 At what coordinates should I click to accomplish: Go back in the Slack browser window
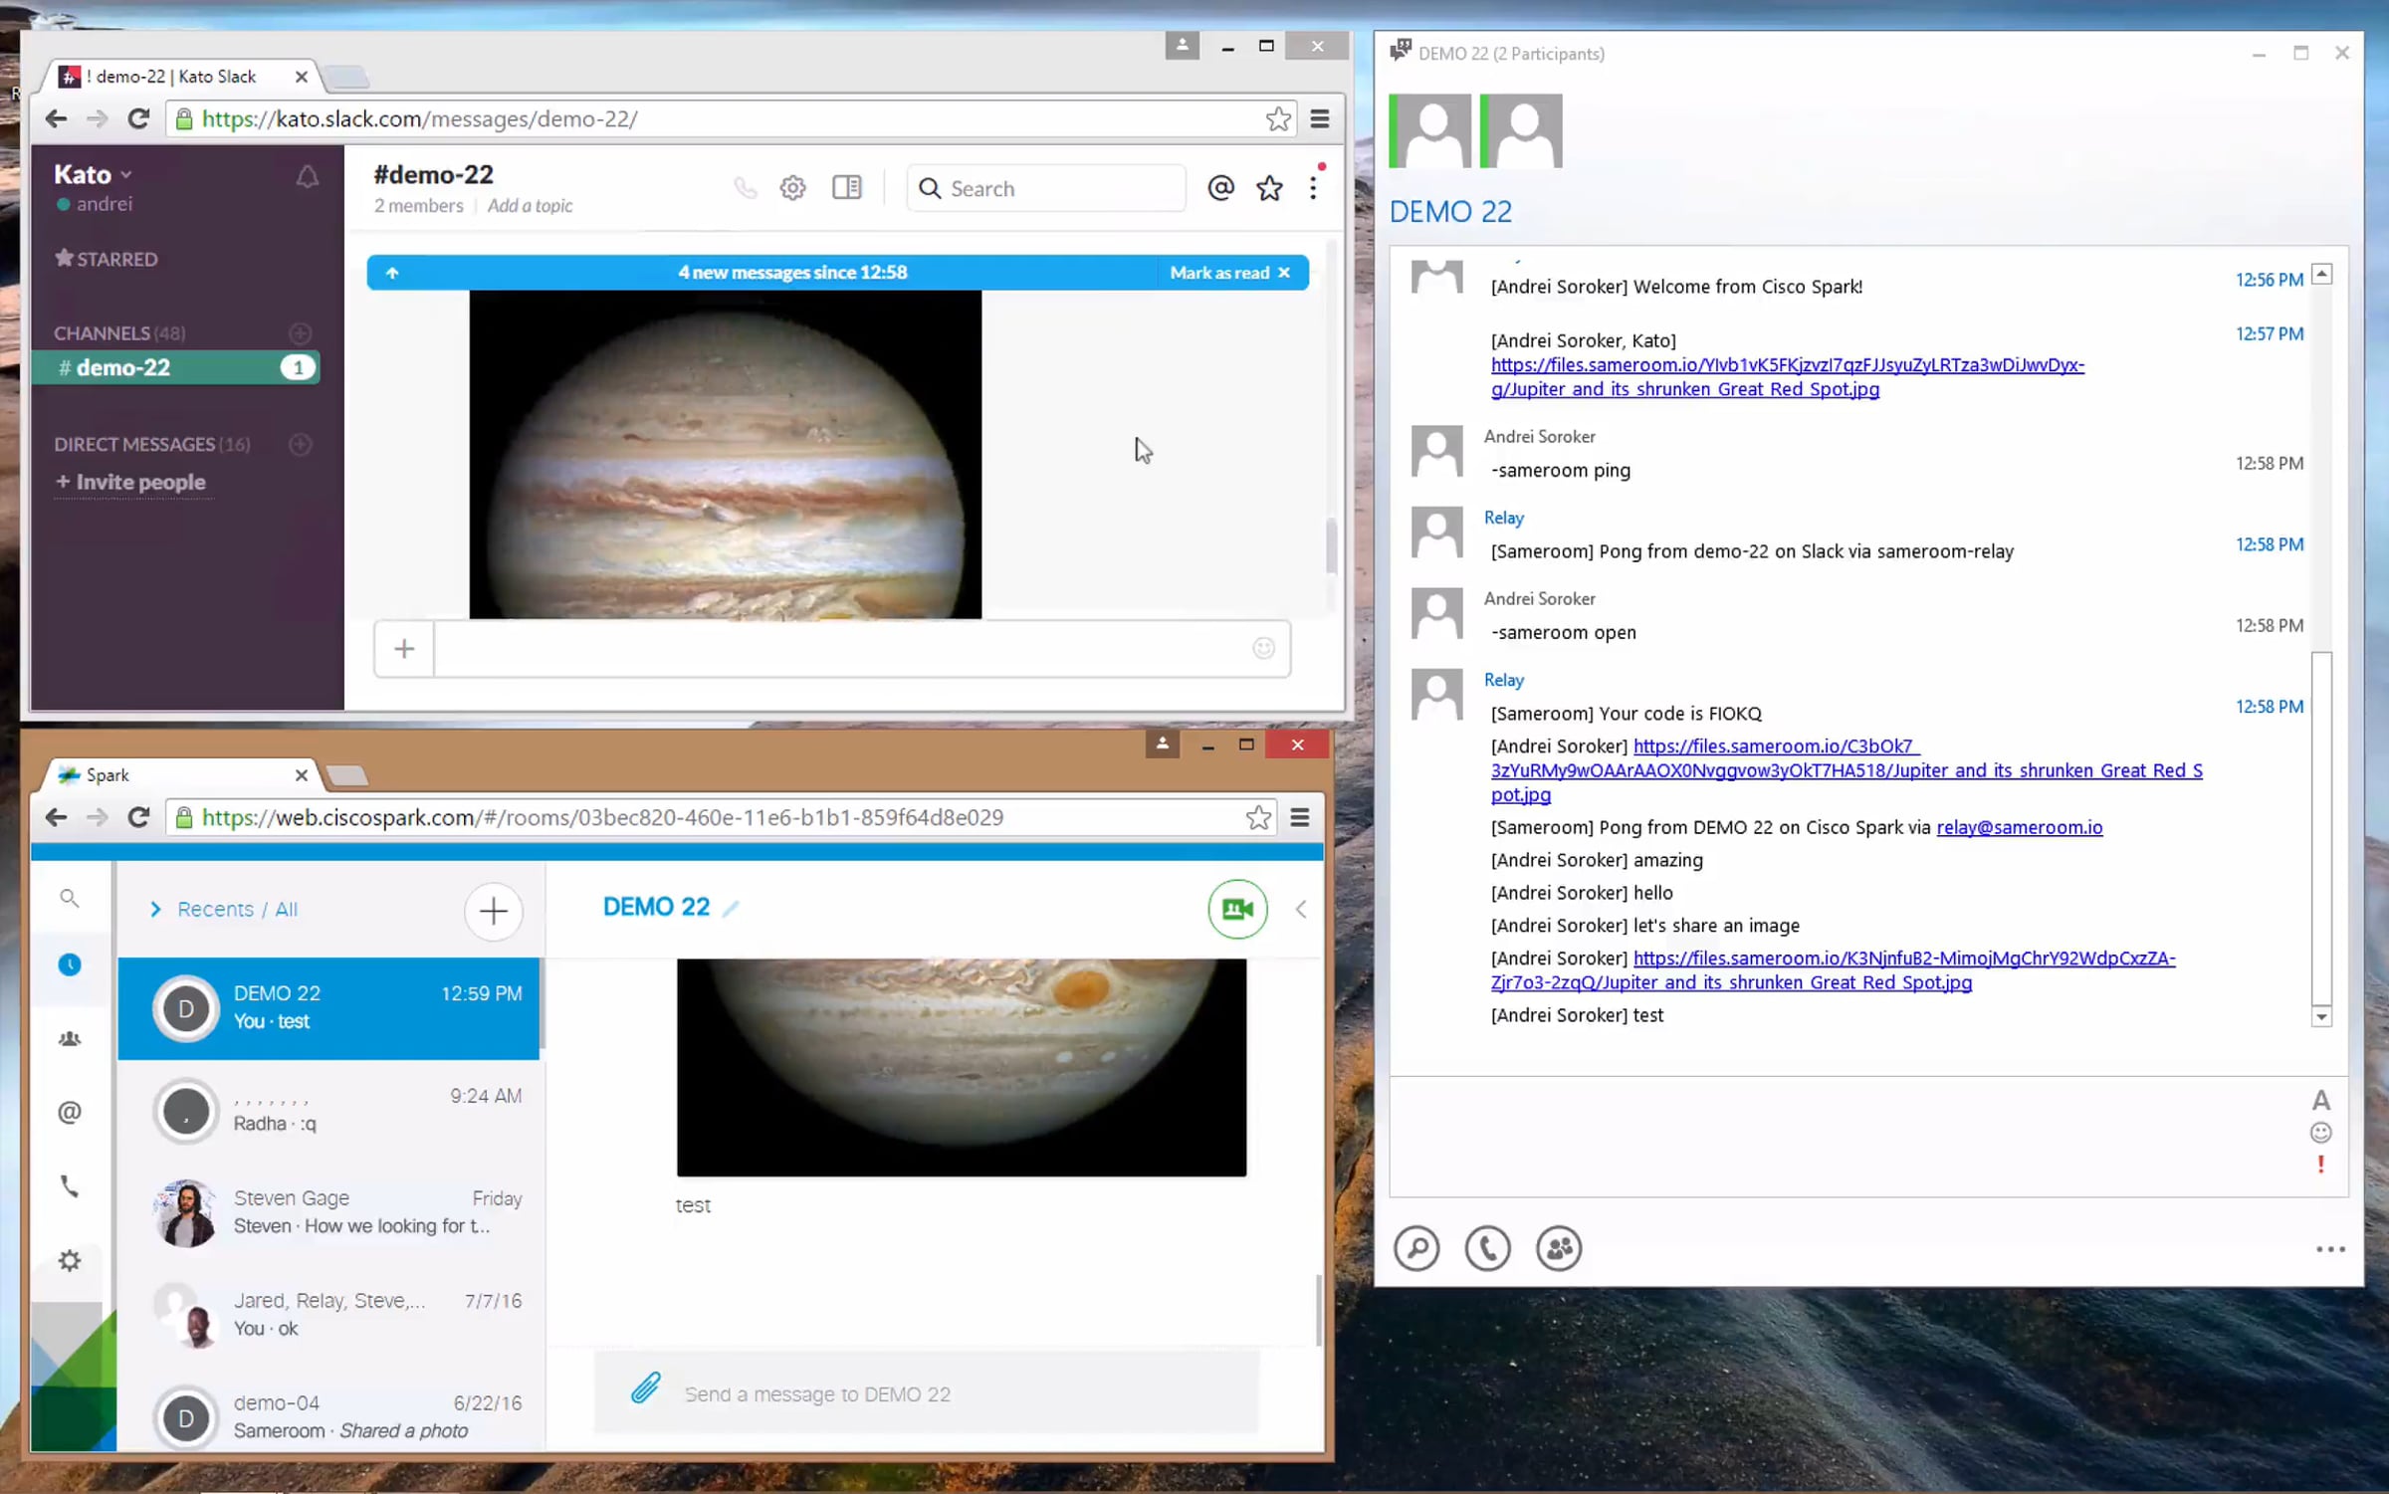click(x=56, y=119)
